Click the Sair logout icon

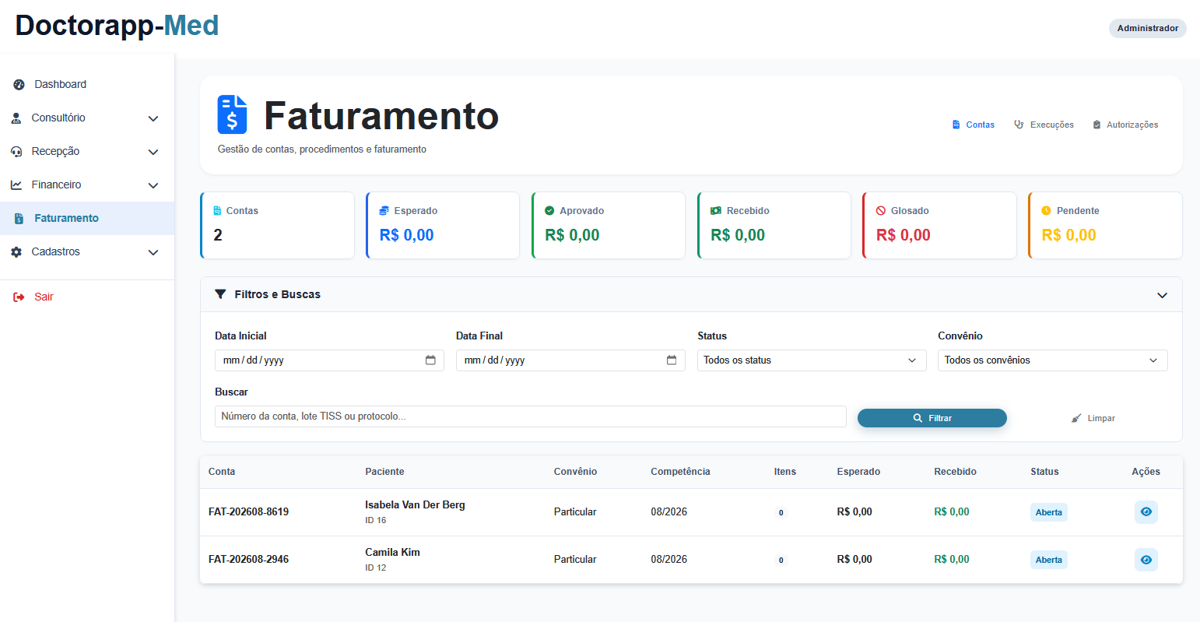[19, 297]
